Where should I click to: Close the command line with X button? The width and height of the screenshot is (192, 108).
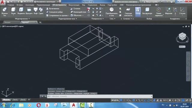click(42, 96)
